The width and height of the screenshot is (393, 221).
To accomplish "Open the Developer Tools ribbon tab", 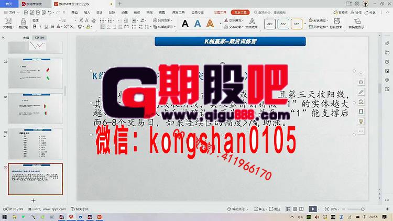I will click(x=178, y=12).
